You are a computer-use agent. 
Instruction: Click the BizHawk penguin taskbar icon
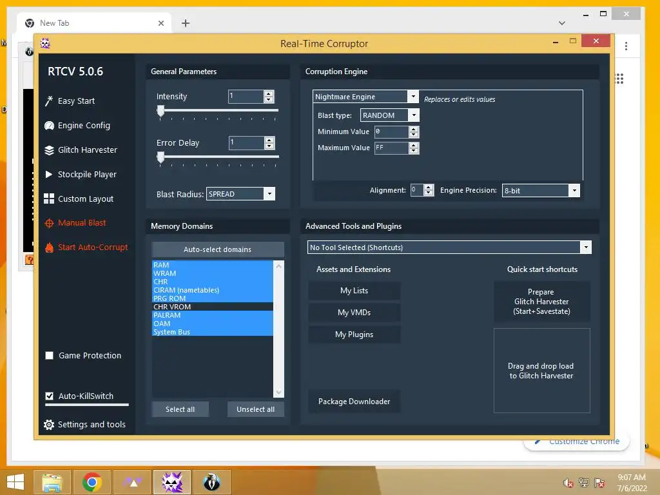tap(211, 482)
